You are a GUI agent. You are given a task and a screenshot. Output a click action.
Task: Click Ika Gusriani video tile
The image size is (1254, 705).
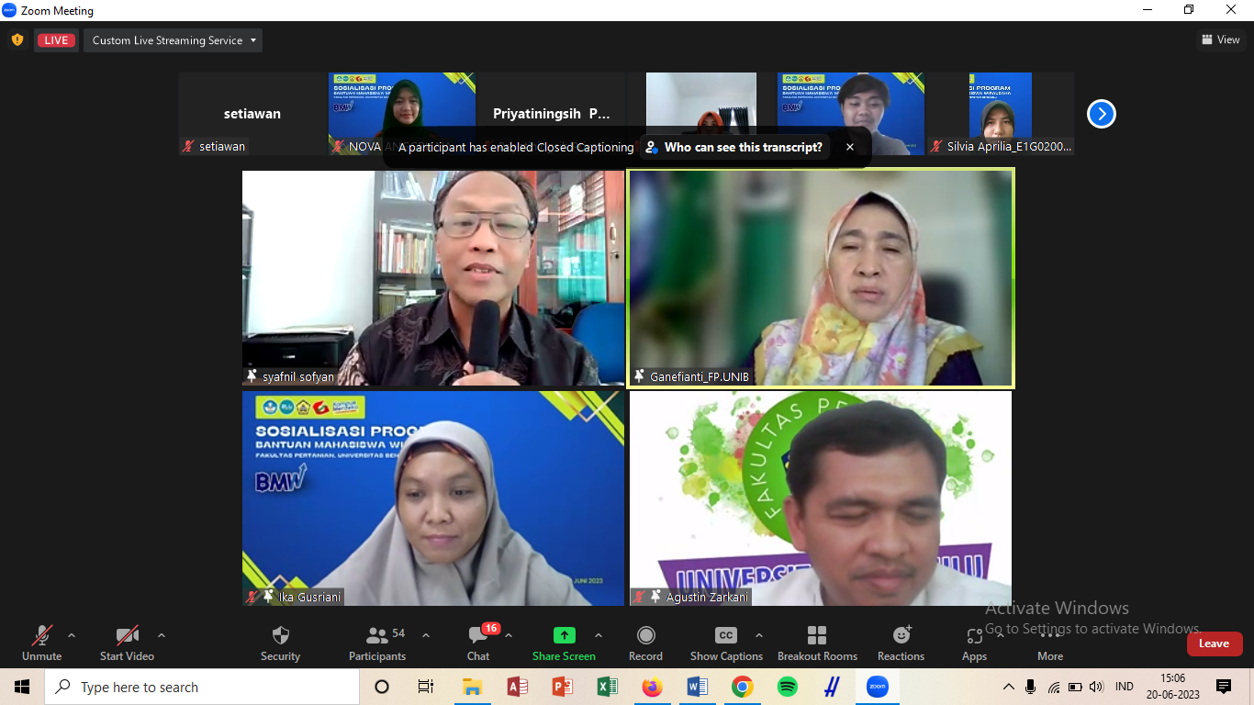pyautogui.click(x=433, y=498)
